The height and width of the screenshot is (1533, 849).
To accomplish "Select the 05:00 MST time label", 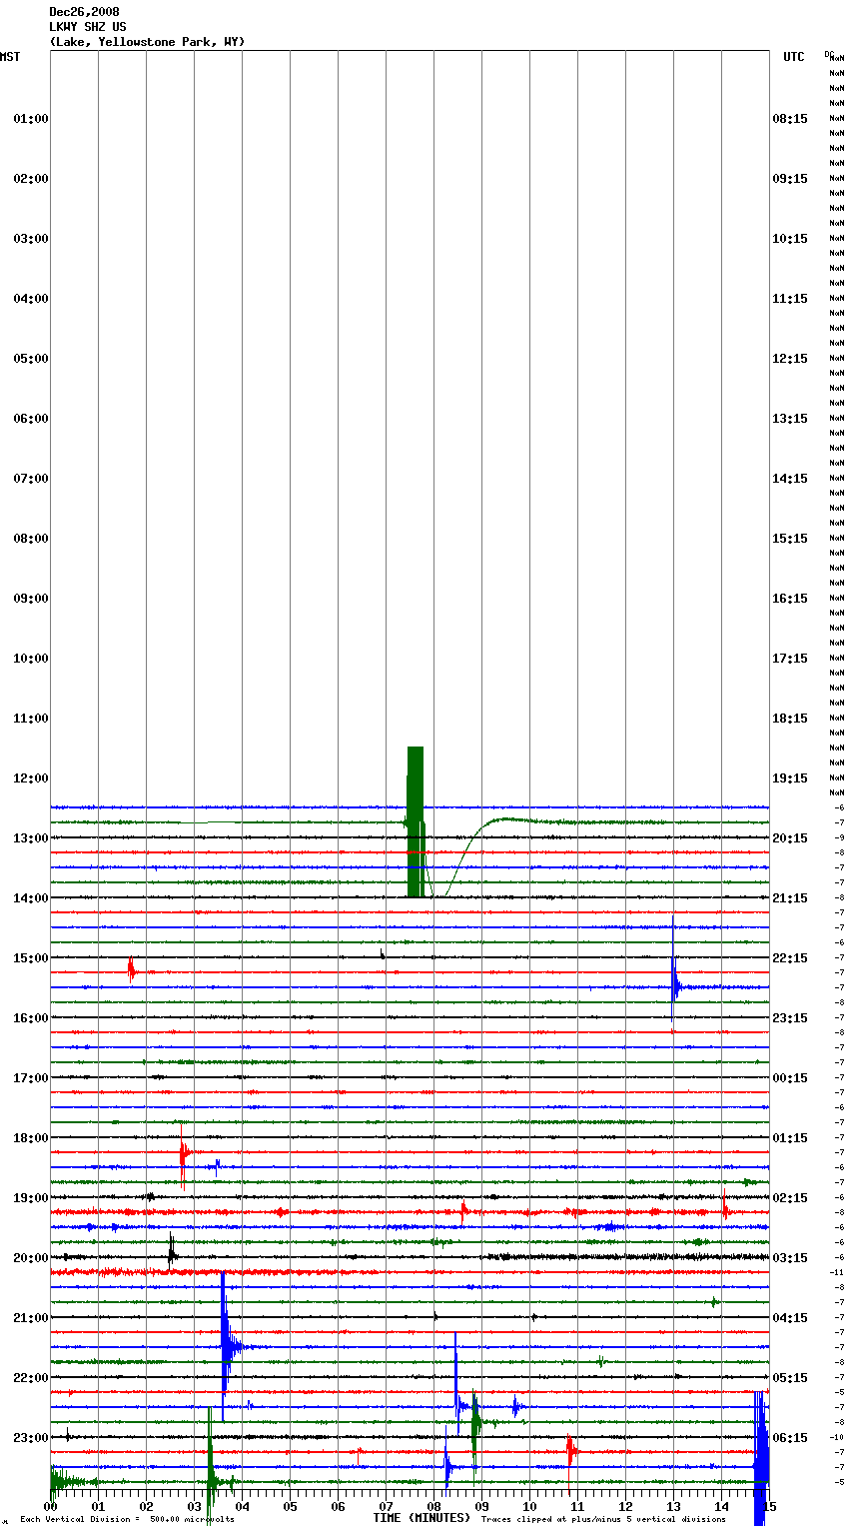I will point(31,359).
